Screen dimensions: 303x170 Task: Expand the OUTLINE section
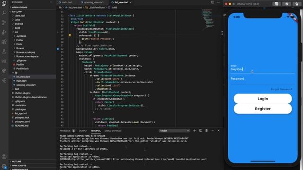pyautogui.click(x=17, y=161)
